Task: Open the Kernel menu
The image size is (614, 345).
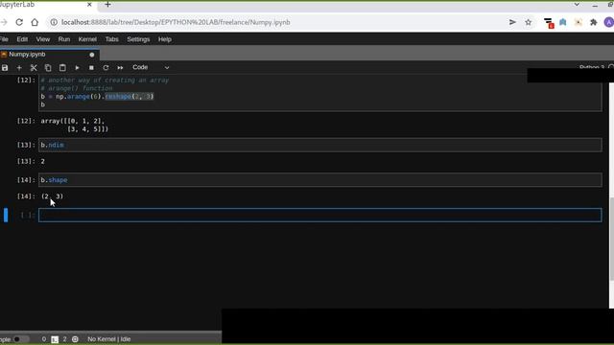Action: pyautogui.click(x=87, y=39)
